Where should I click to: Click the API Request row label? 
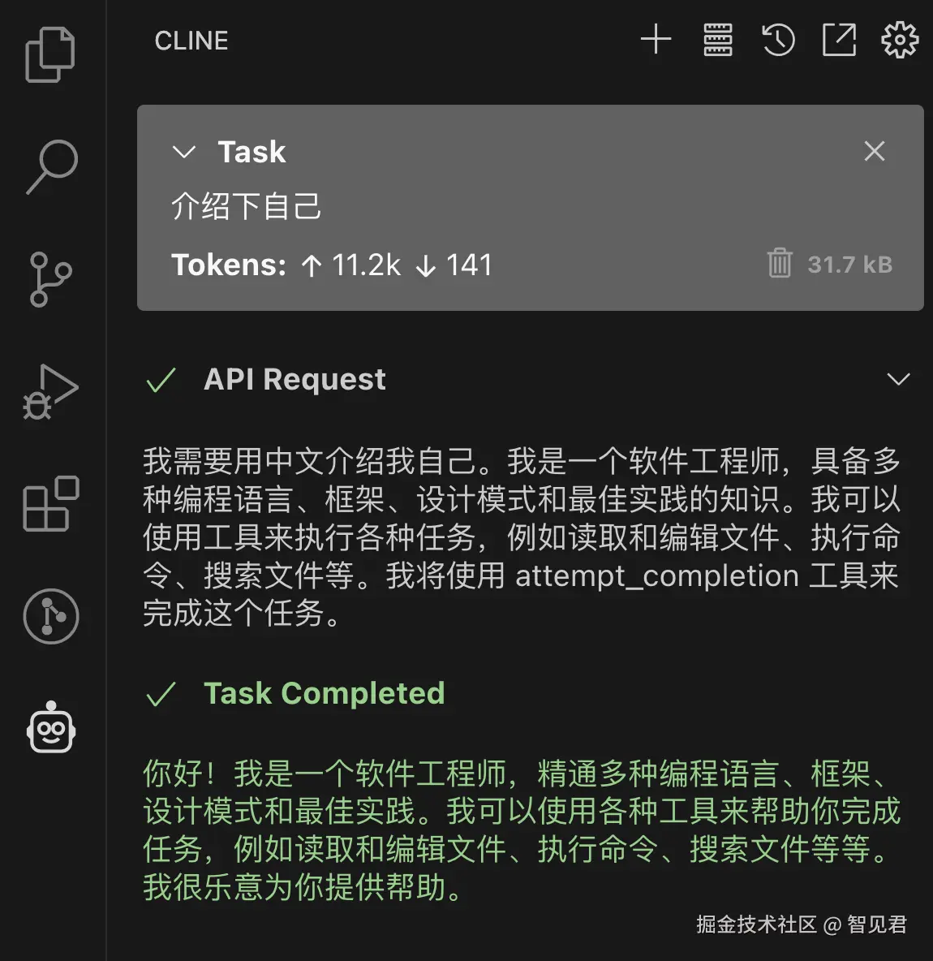tap(295, 379)
